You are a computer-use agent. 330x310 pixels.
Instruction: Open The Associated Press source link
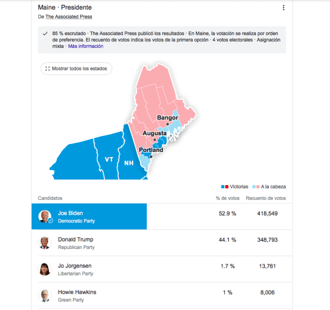pos(69,17)
